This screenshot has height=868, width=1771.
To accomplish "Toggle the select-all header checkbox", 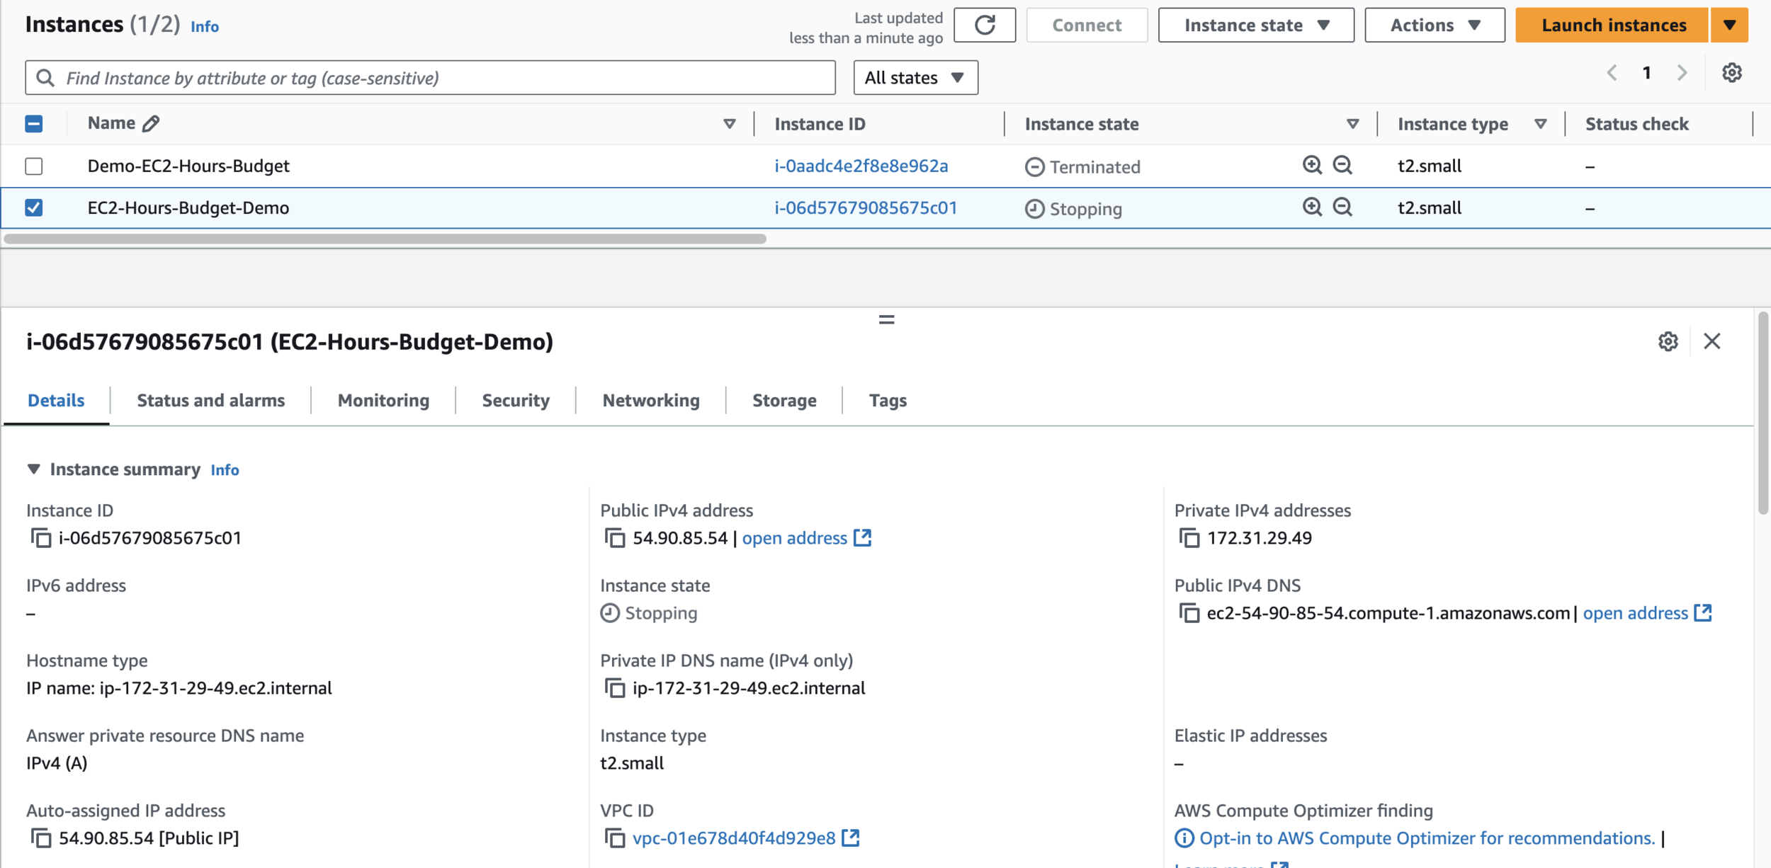I will 34,124.
